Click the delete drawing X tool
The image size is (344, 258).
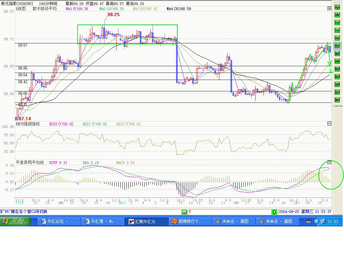point(337,100)
